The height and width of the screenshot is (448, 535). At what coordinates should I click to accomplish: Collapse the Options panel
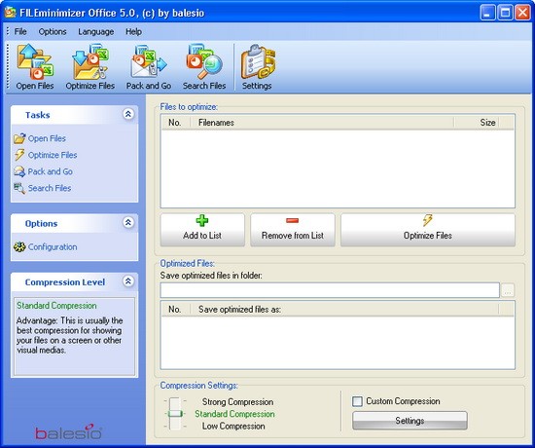tap(128, 222)
